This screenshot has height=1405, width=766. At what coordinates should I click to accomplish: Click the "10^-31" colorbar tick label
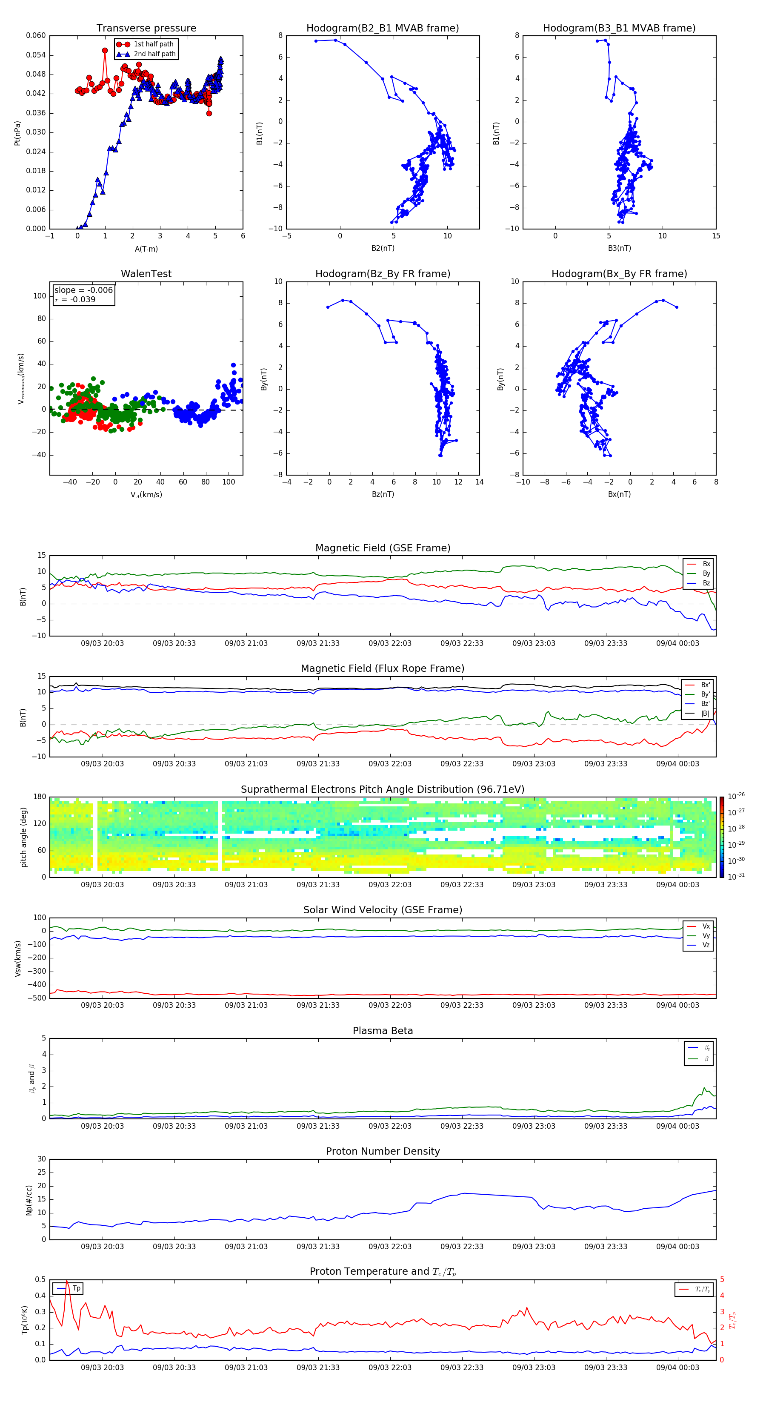pos(736,877)
